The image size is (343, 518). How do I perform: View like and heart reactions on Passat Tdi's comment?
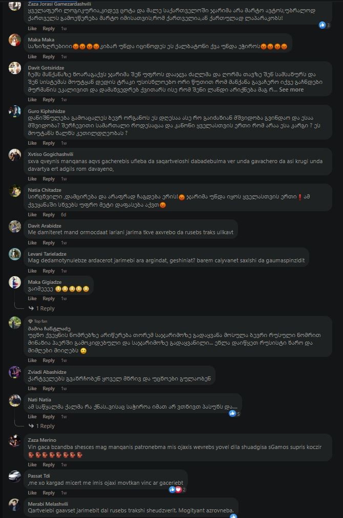(x=177, y=489)
